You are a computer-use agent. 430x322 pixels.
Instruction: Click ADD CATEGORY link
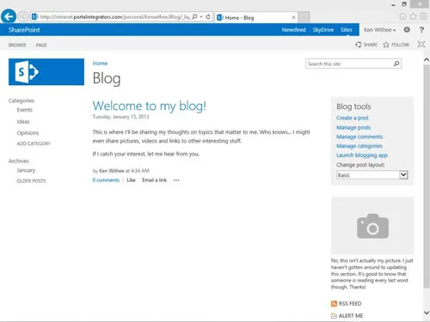pyautogui.click(x=34, y=143)
